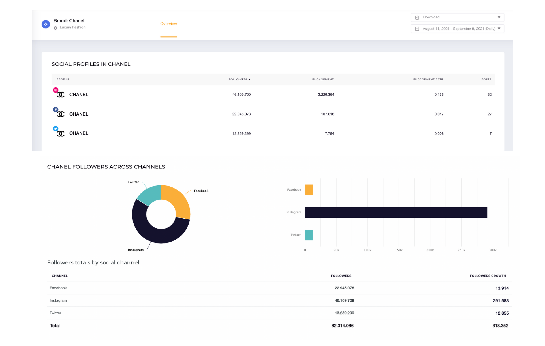Click the Twitter label on the donut chart
This screenshot has width=545, height=346.
(133, 182)
